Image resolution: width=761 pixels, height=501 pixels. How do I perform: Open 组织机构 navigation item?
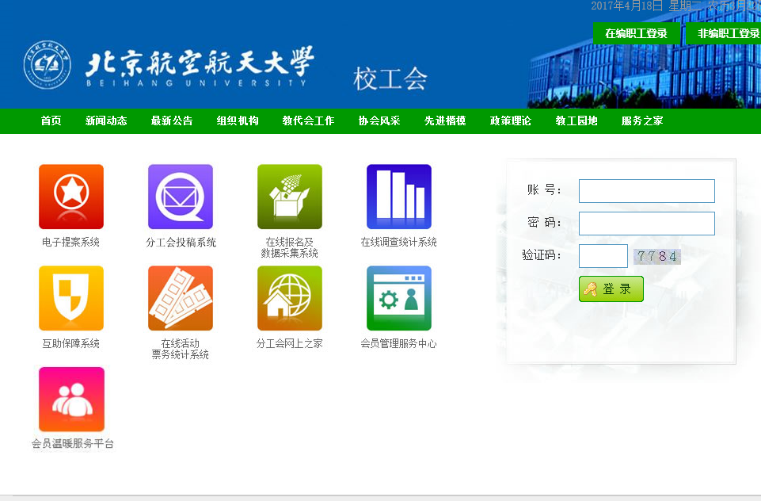[x=238, y=121]
